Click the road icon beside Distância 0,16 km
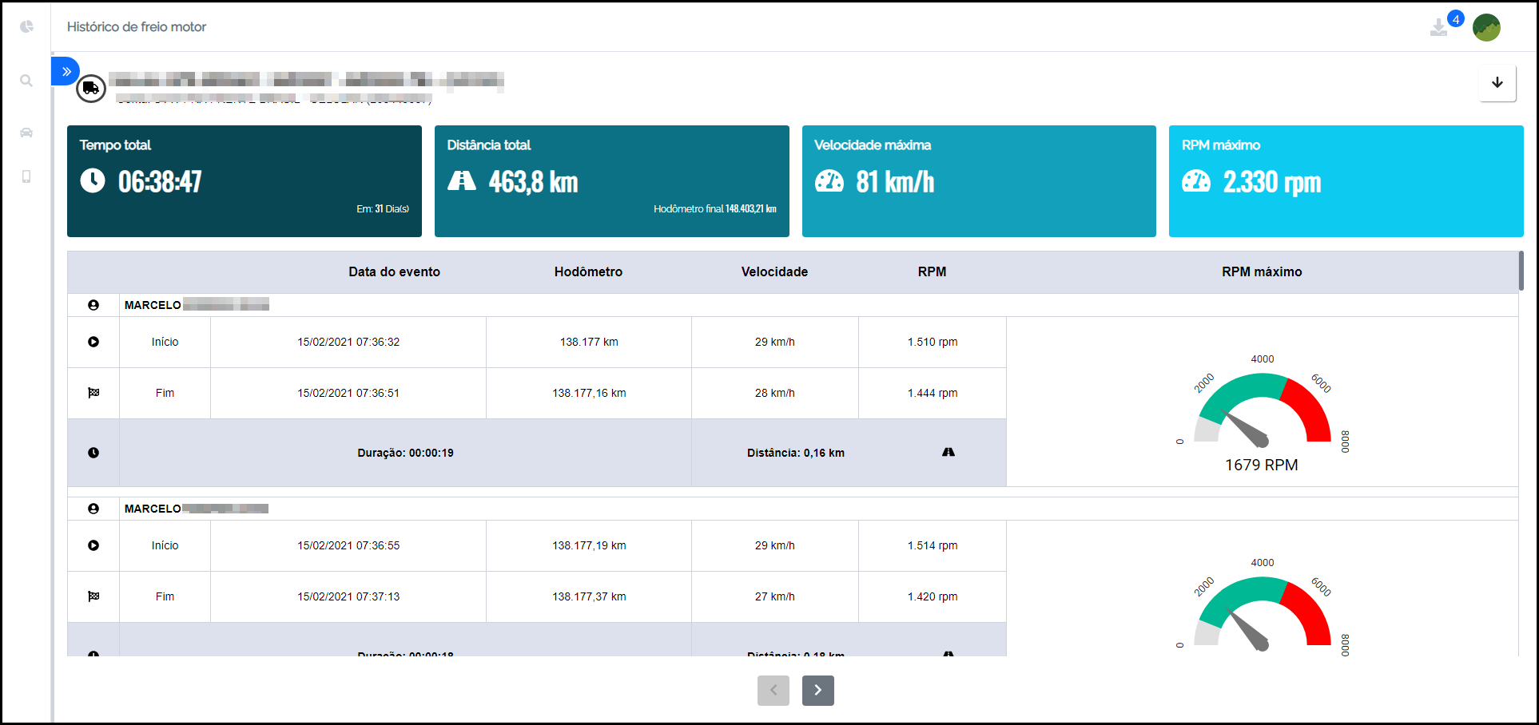The width and height of the screenshot is (1539, 725). [x=948, y=452]
